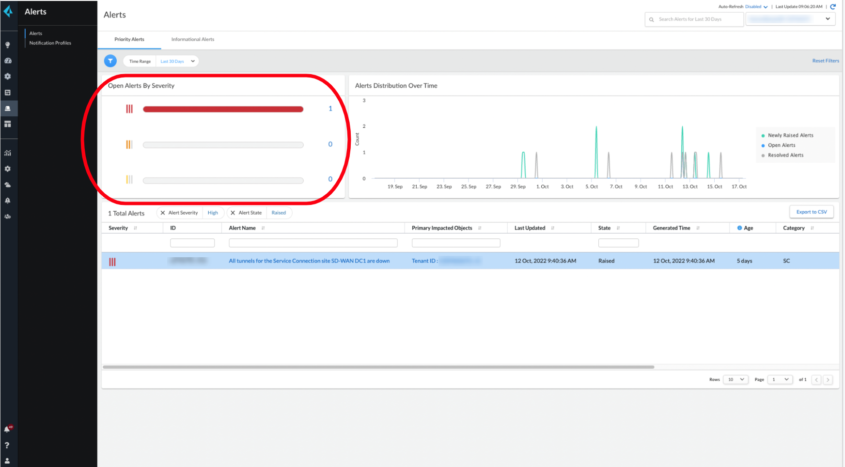Remove the Alert Severity filter chip
This screenshot has height=467, width=845.
point(163,213)
